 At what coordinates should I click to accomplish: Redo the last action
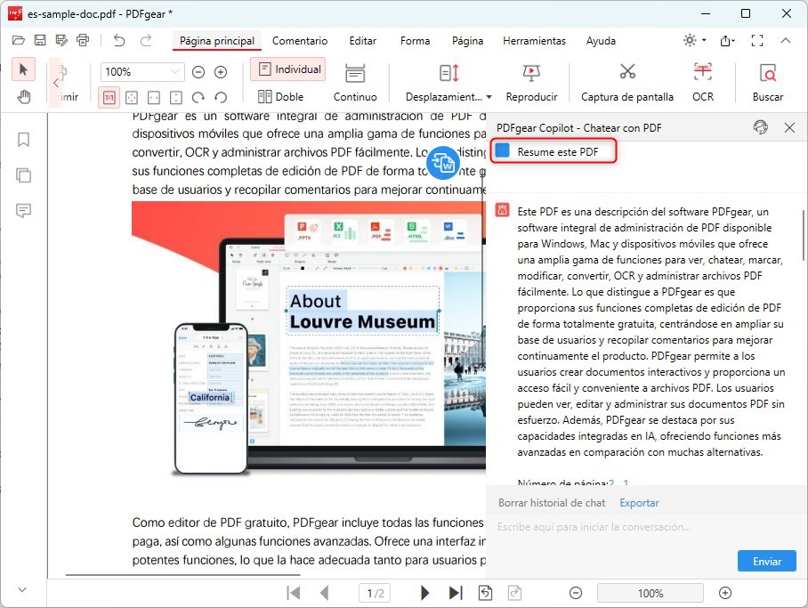pyautogui.click(x=146, y=40)
